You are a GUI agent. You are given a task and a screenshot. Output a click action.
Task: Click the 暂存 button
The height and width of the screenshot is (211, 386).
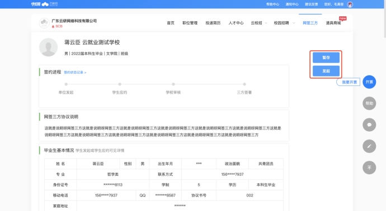click(326, 57)
